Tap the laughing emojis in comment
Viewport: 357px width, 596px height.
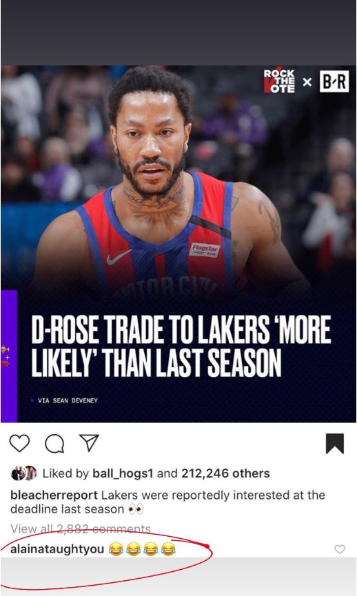click(142, 549)
